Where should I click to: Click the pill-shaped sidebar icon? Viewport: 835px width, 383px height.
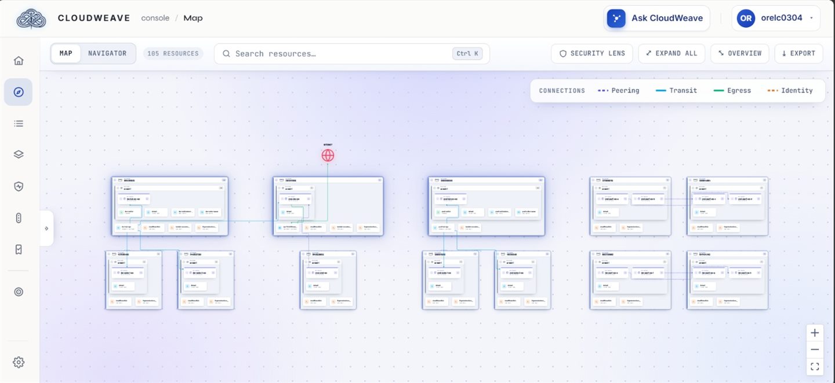[19, 218]
